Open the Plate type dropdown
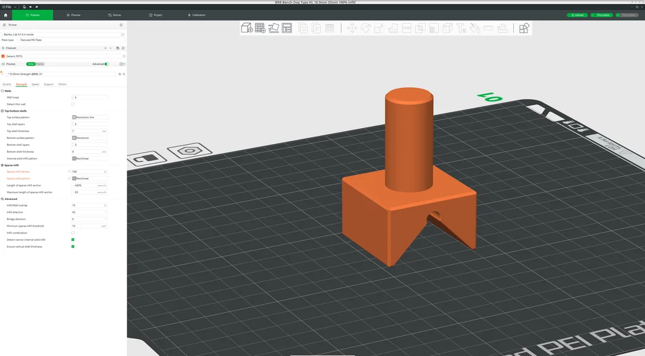 point(71,40)
